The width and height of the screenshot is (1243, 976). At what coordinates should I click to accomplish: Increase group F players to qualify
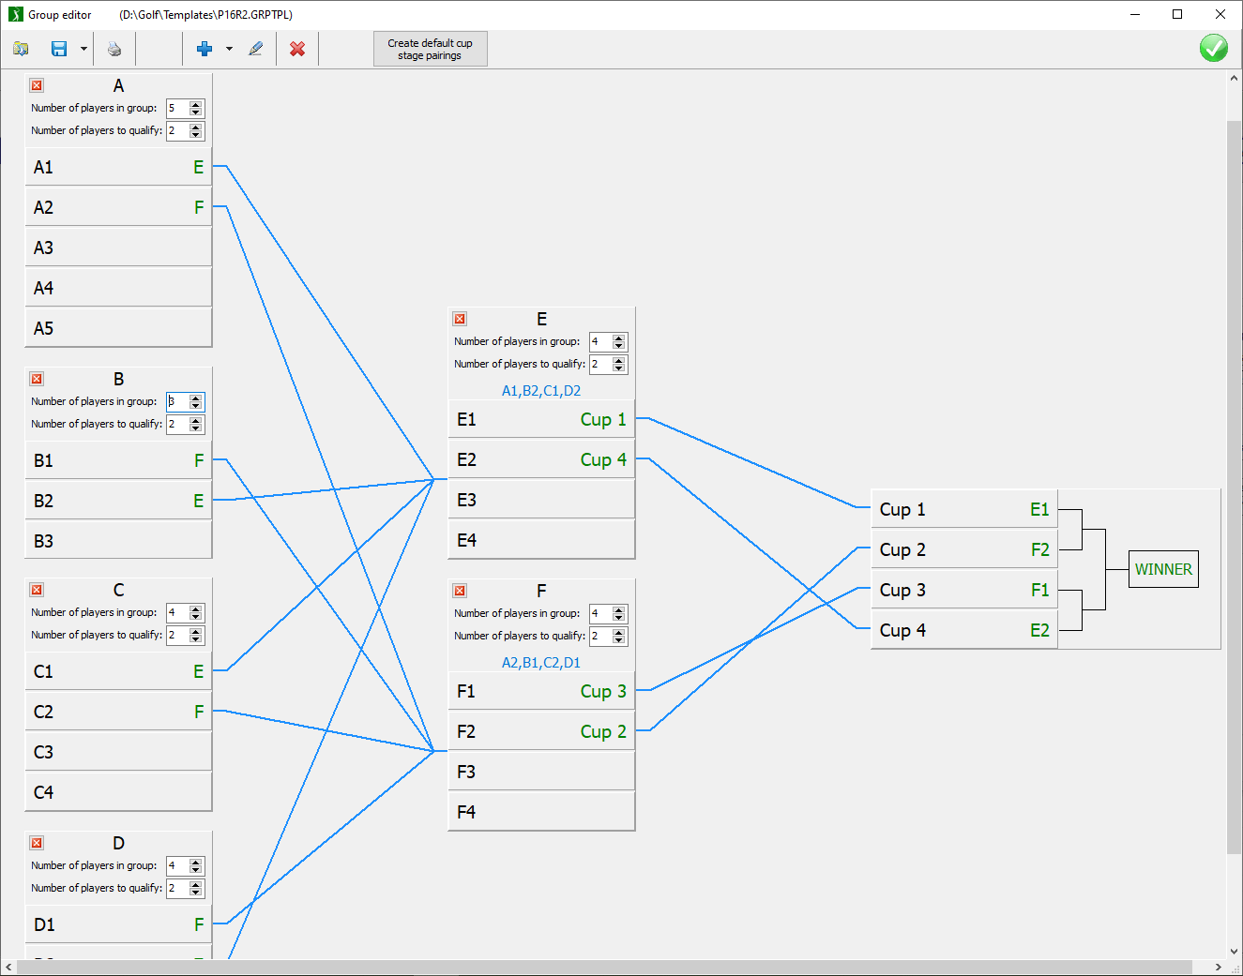tap(618, 633)
